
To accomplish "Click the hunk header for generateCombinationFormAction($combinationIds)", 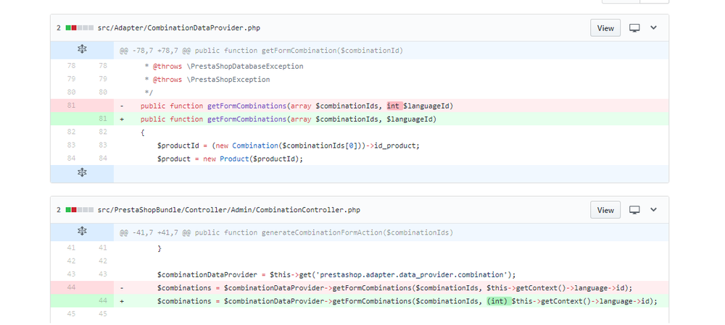I will 286,232.
